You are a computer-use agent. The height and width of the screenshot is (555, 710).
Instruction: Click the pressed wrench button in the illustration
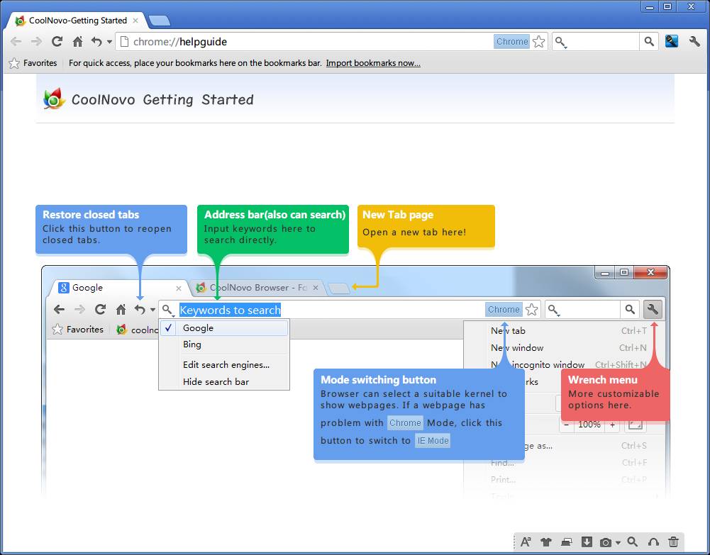click(x=653, y=309)
